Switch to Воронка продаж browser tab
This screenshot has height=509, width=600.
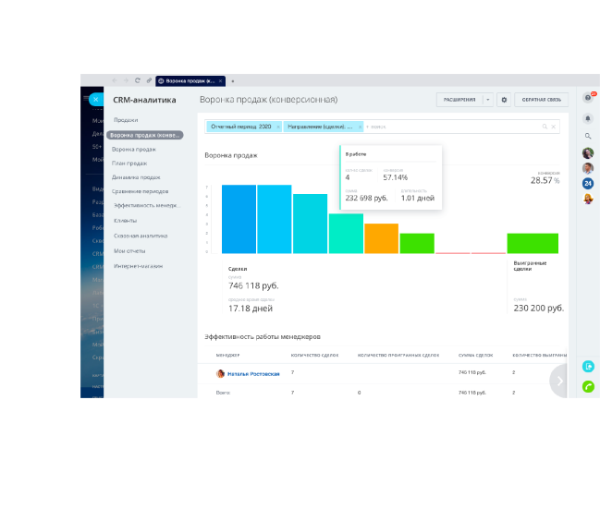[x=190, y=81]
